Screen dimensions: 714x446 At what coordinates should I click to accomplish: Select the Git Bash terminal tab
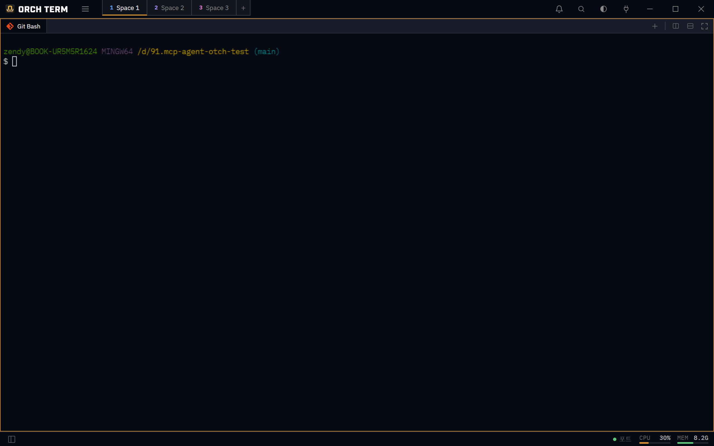[x=24, y=26]
